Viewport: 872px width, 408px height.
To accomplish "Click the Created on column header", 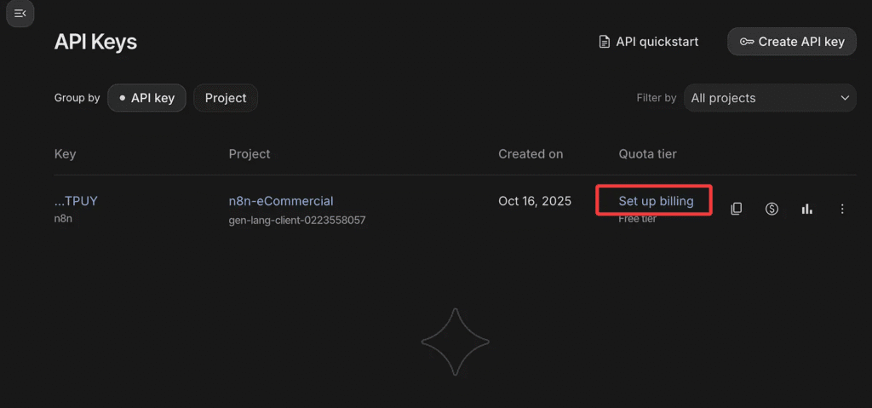I will pos(531,154).
